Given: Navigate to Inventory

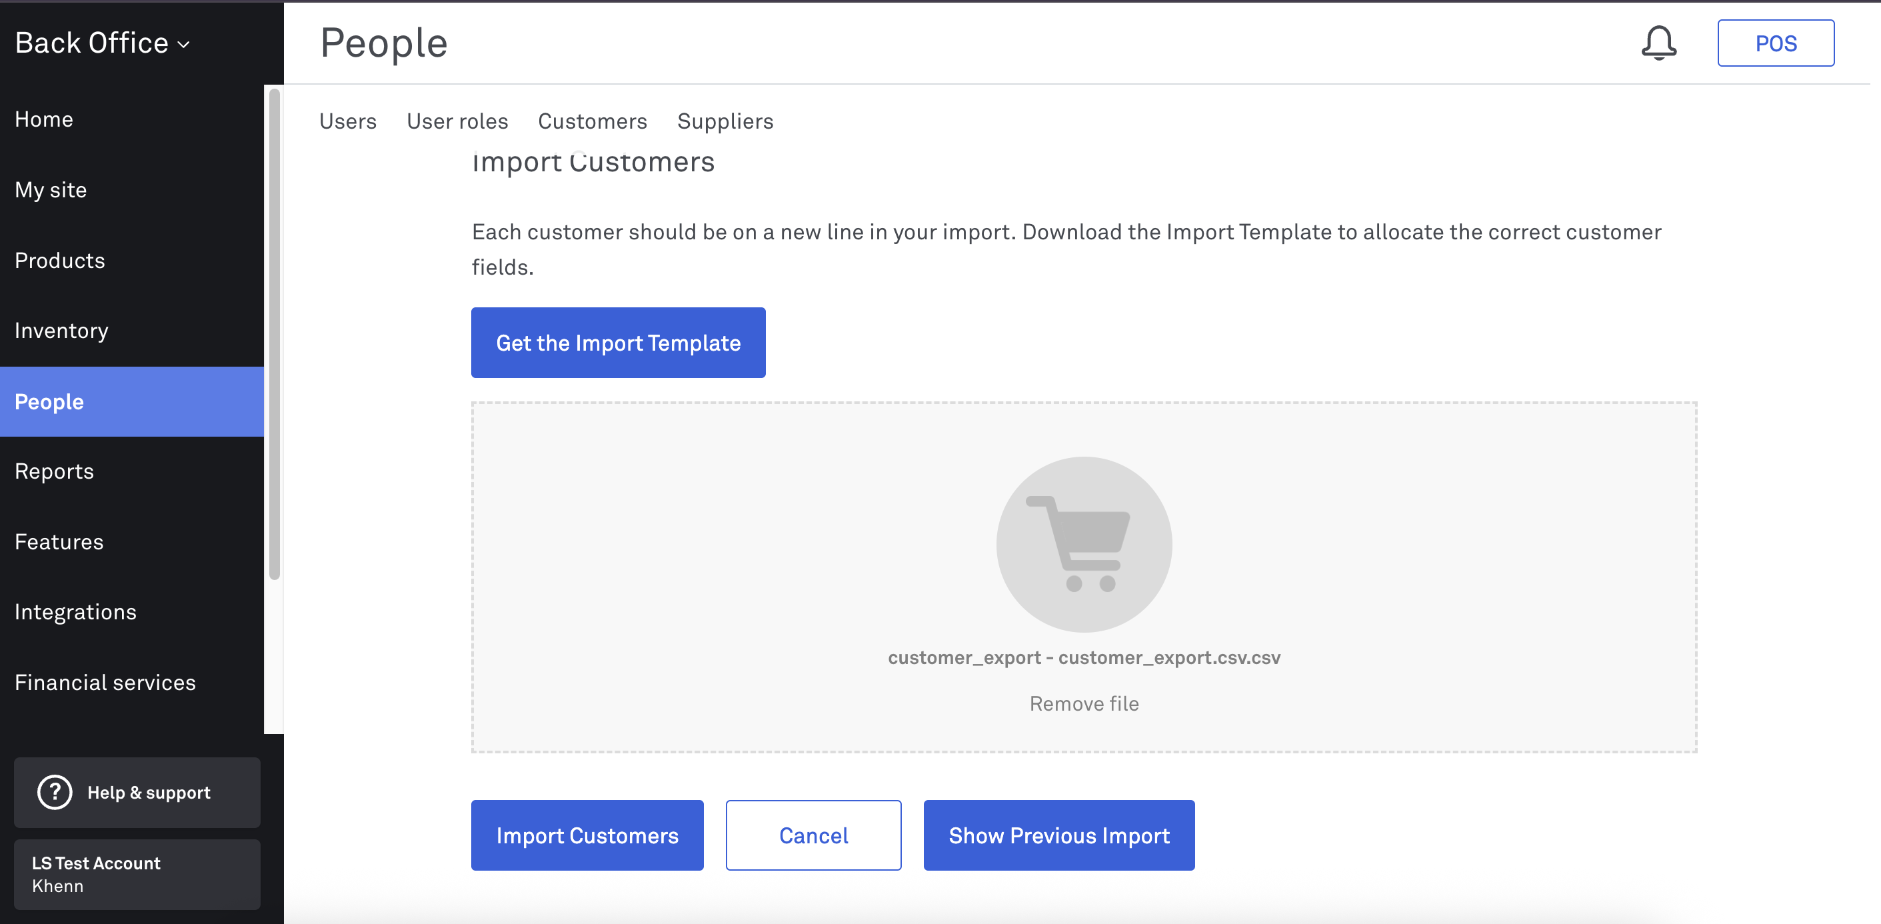Looking at the screenshot, I should (x=131, y=331).
